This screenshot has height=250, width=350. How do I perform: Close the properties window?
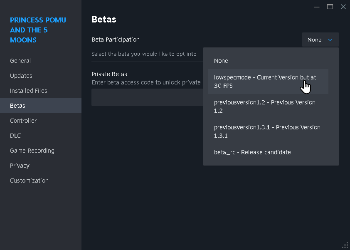(343, 7)
